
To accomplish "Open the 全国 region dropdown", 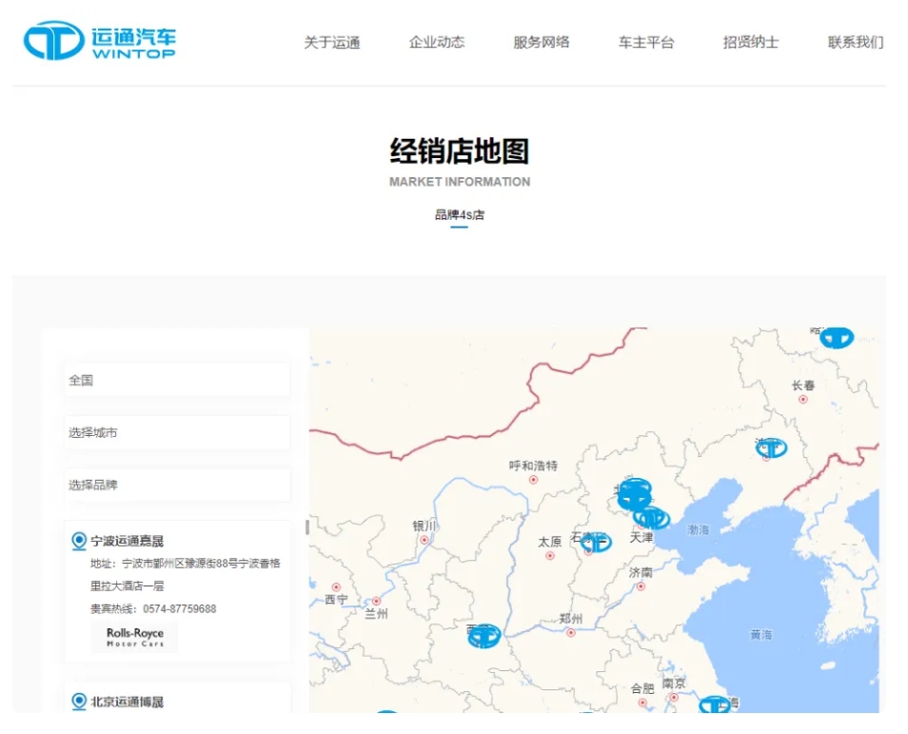I will (176, 379).
